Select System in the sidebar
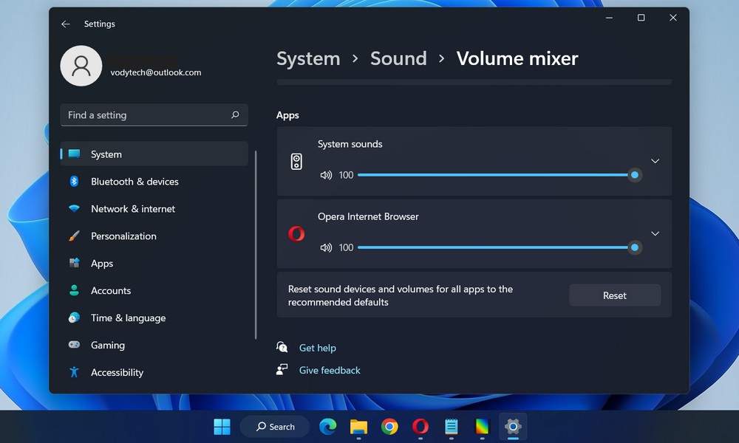Image resolution: width=739 pixels, height=443 pixels. [x=154, y=154]
